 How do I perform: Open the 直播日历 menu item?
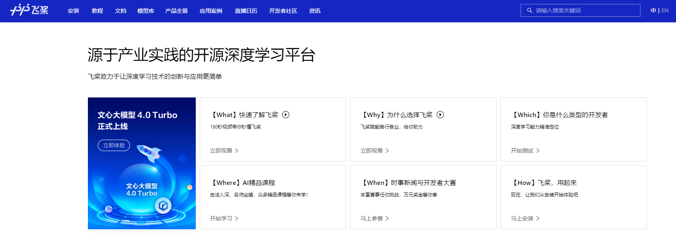click(x=246, y=11)
